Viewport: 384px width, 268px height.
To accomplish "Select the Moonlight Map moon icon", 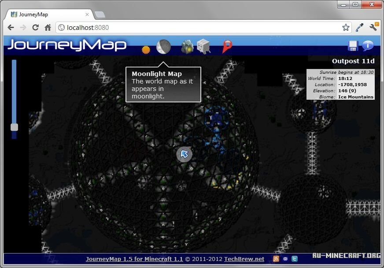I will point(163,47).
